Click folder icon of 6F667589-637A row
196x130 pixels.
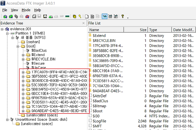pyautogui.click(x=90, y=75)
